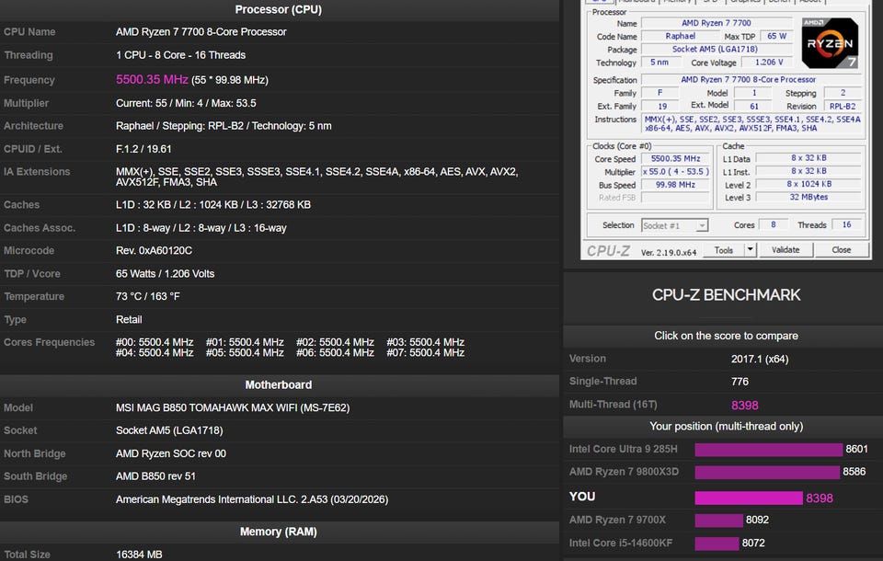
Task: Click the CPU-Z Name field 'AMD Ryzen 7 7700'
Action: coord(717,23)
